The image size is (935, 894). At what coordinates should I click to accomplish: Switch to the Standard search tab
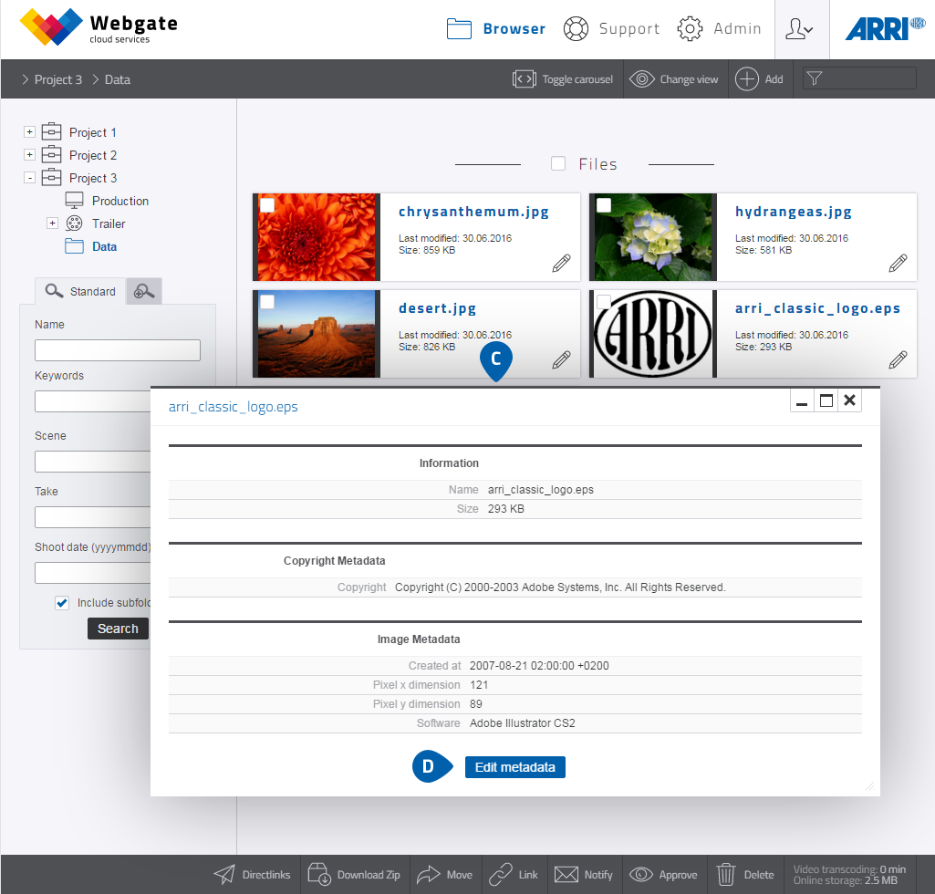coord(80,291)
